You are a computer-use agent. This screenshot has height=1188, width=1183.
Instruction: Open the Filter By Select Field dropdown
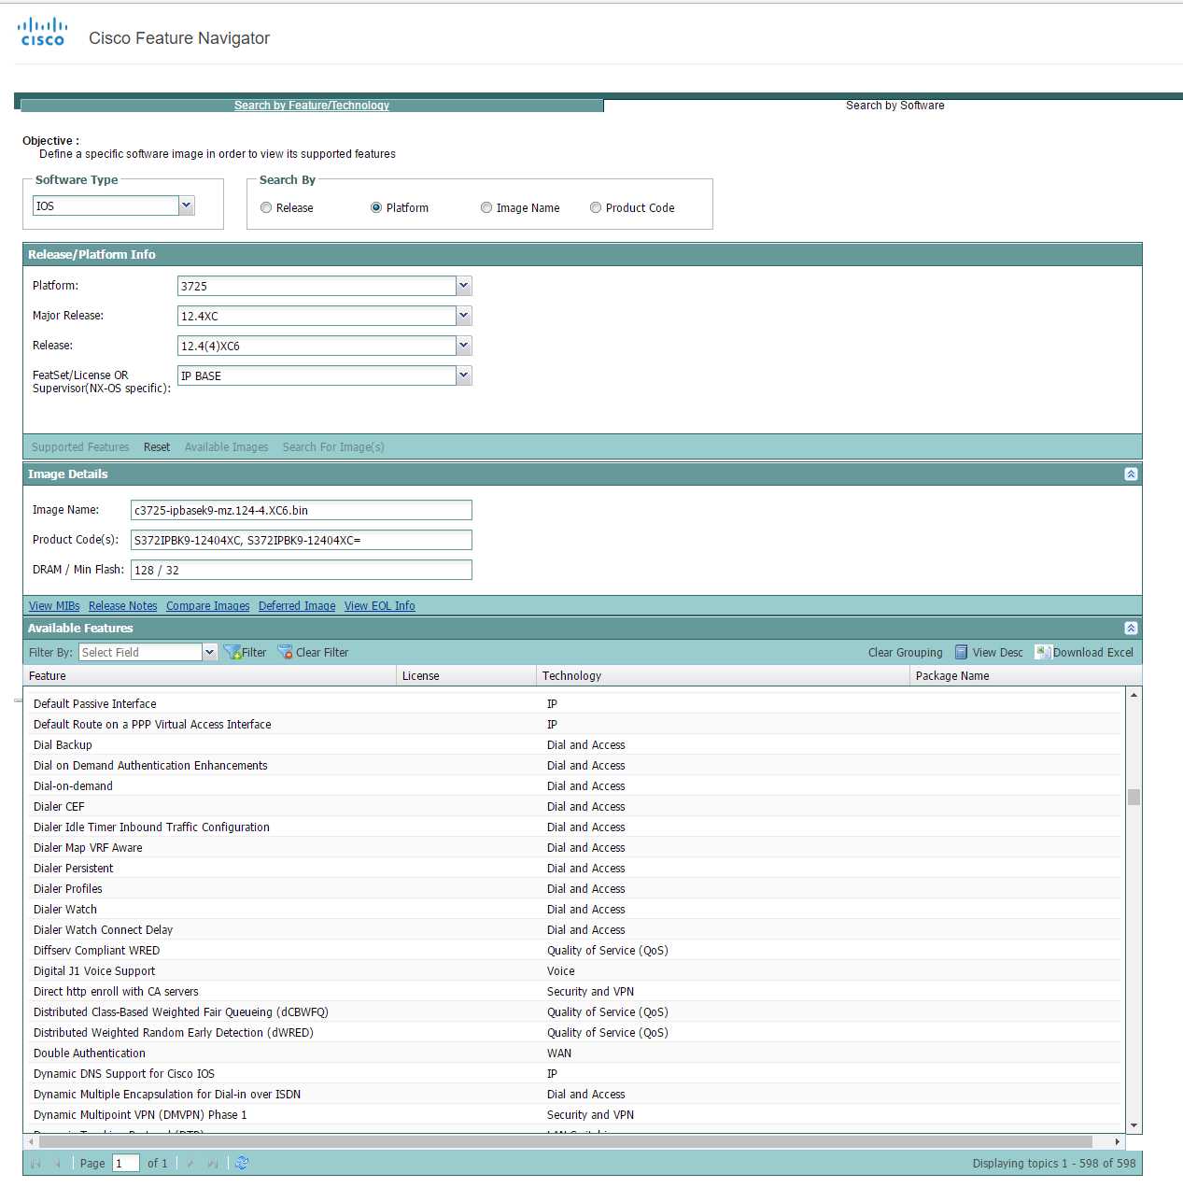(210, 652)
